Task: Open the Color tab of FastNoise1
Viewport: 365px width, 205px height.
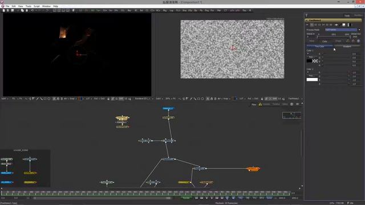Action: click(x=325, y=42)
